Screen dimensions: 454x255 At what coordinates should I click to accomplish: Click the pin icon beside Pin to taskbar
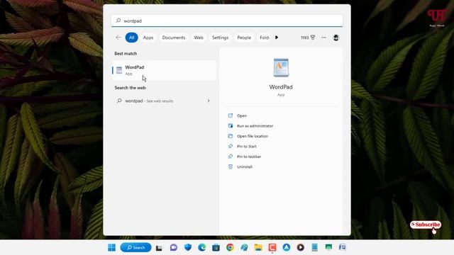click(231, 157)
